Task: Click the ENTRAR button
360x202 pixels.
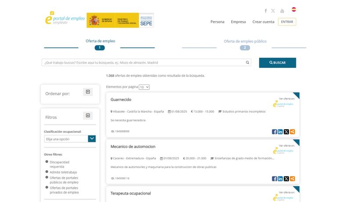Action: 287,22
